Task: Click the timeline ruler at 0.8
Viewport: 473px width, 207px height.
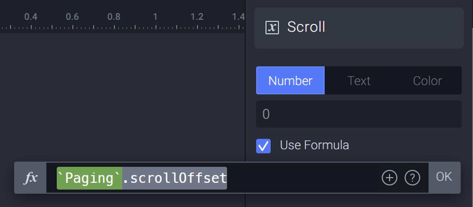Action: (x=114, y=17)
